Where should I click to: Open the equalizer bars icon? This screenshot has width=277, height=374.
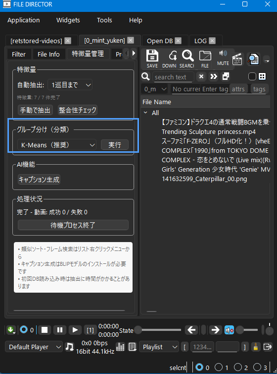click(x=121, y=347)
